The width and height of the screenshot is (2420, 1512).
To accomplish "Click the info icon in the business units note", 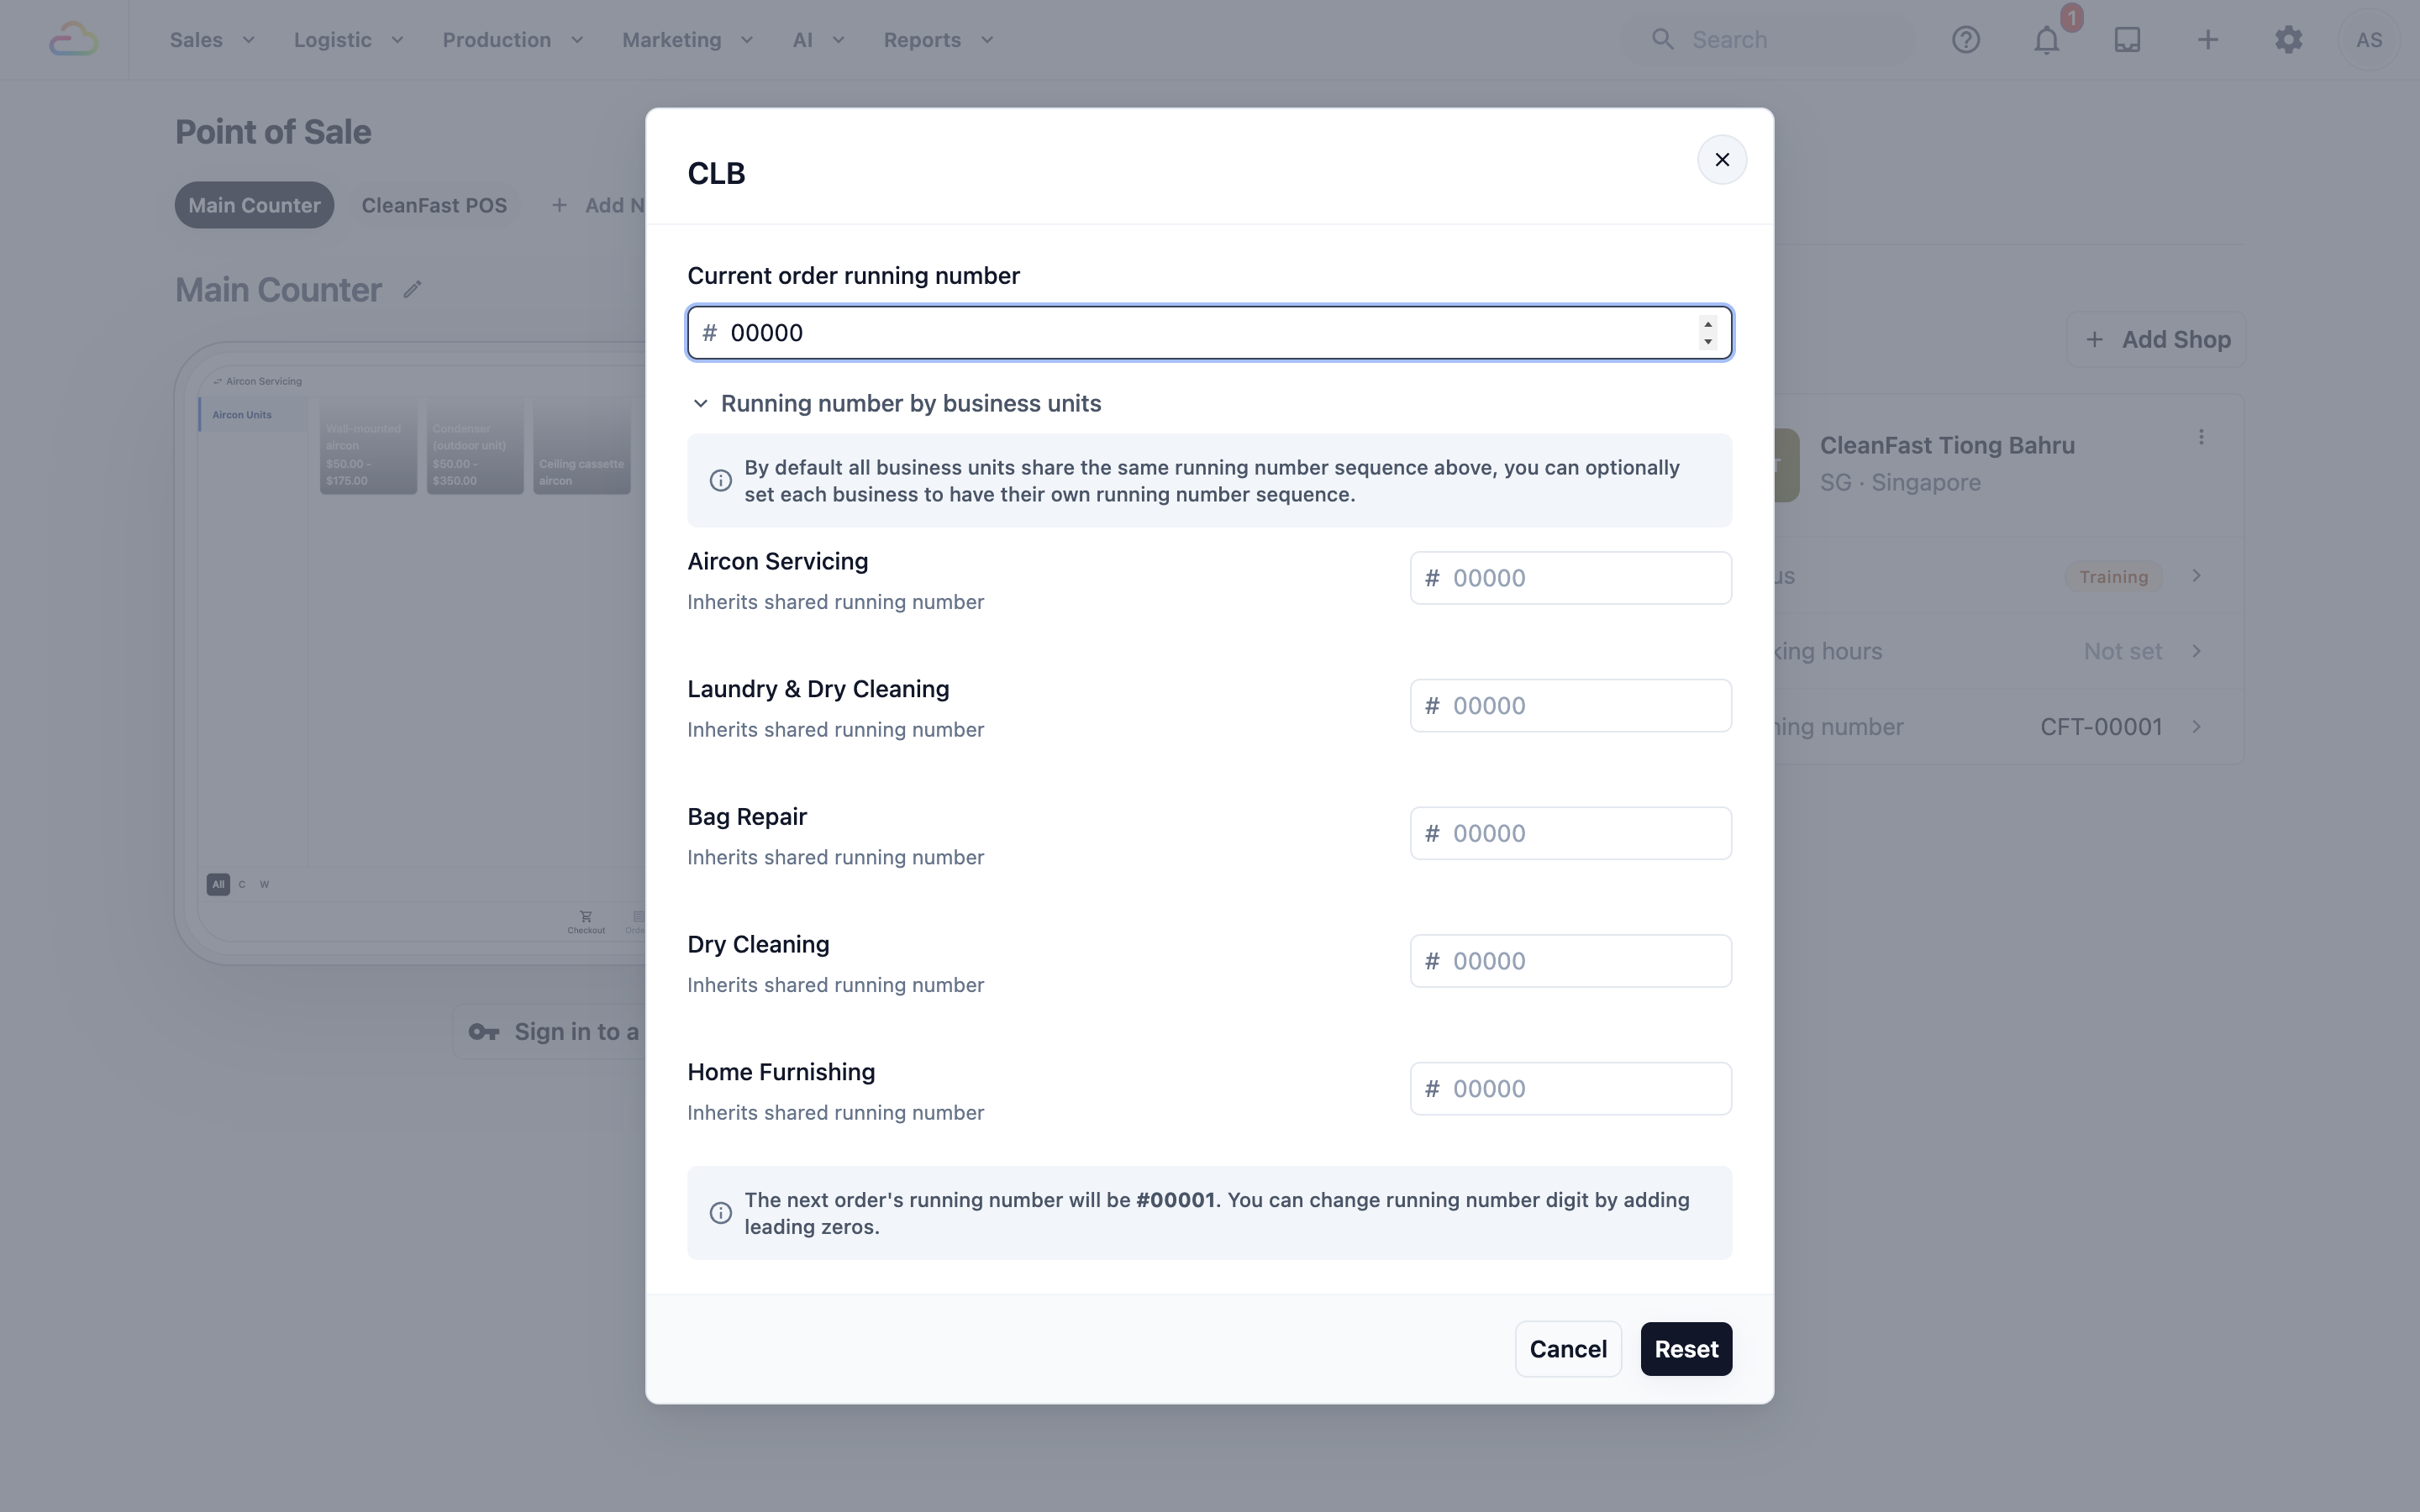I will coord(720,481).
